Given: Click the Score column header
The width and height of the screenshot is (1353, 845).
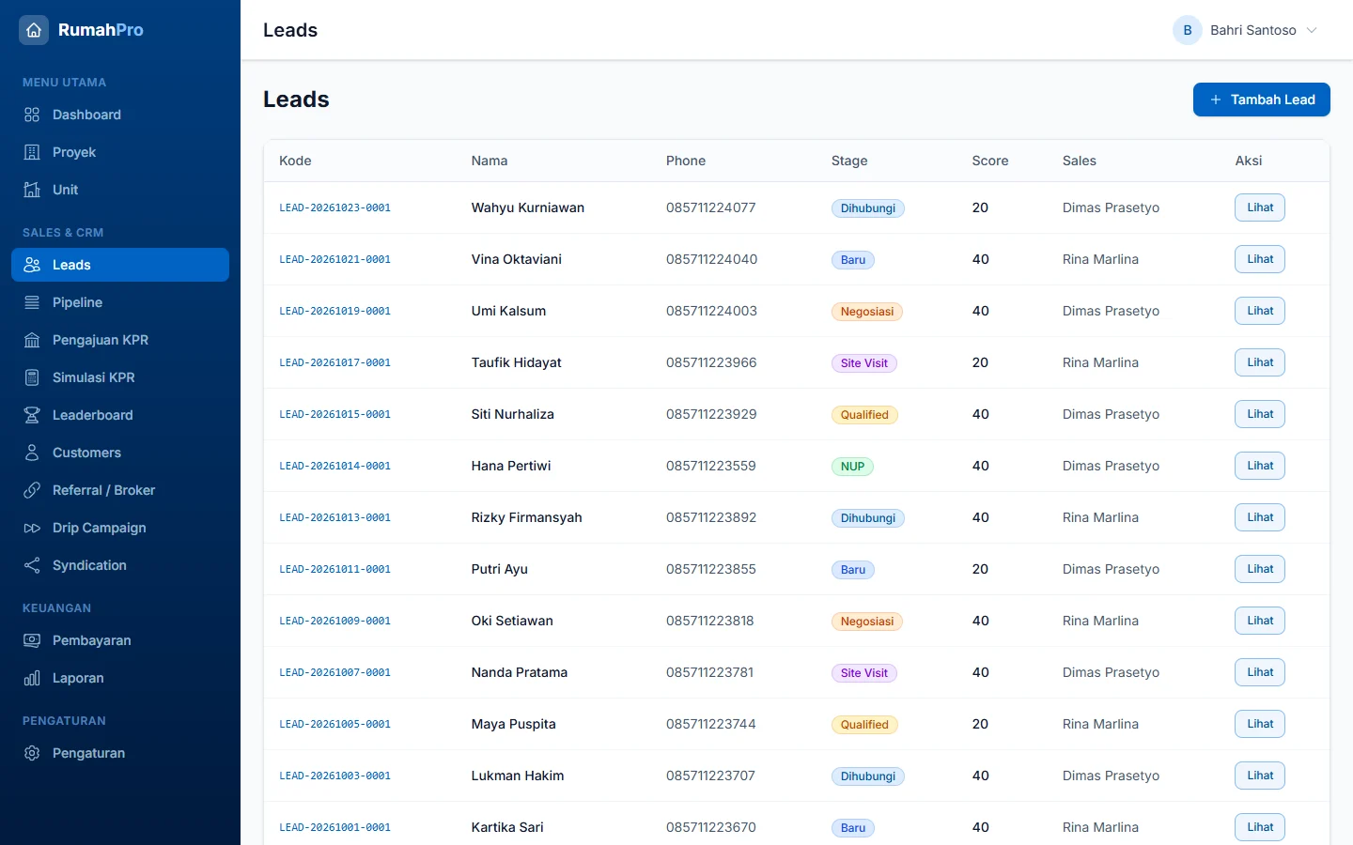Looking at the screenshot, I should (990, 161).
